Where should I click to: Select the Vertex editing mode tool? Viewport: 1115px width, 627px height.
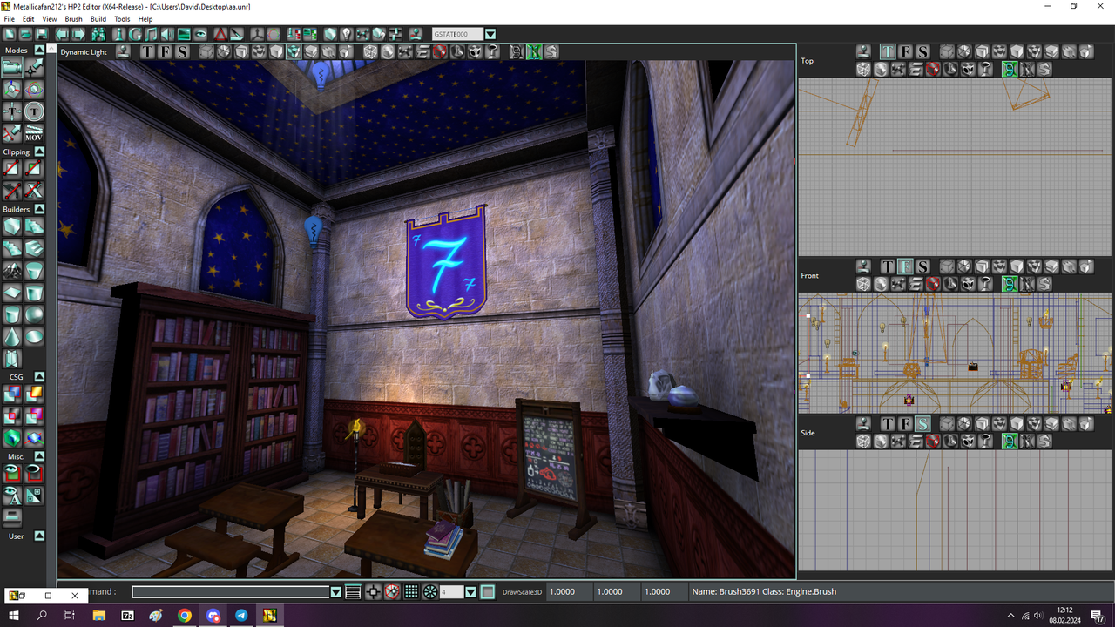click(x=33, y=67)
